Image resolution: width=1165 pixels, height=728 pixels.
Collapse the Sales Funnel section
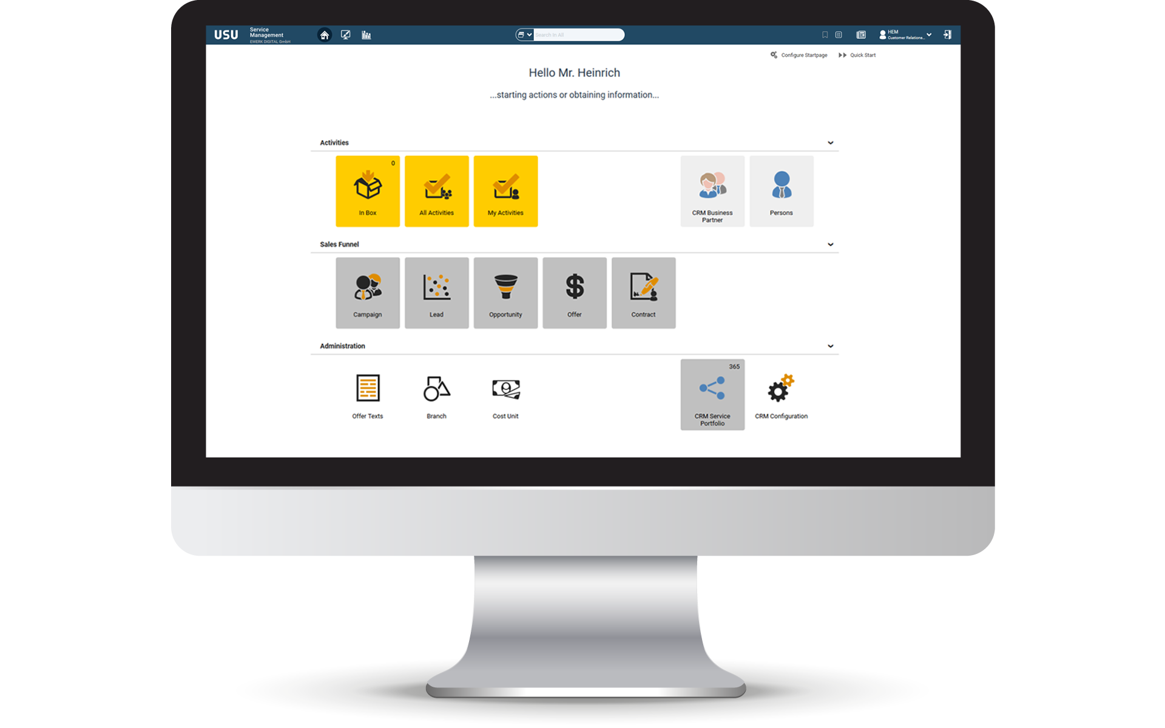tap(829, 244)
